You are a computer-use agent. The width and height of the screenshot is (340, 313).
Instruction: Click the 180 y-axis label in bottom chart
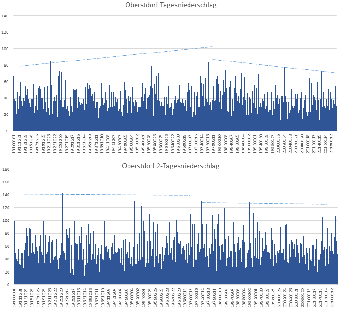5,169
